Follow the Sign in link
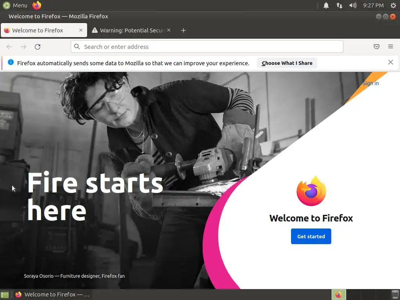This screenshot has width=400, height=300. 371,83
